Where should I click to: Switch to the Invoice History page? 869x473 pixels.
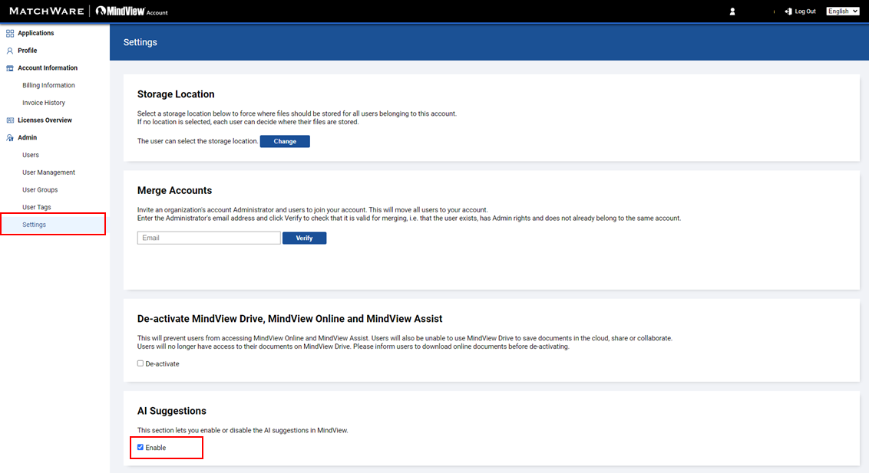[44, 102]
